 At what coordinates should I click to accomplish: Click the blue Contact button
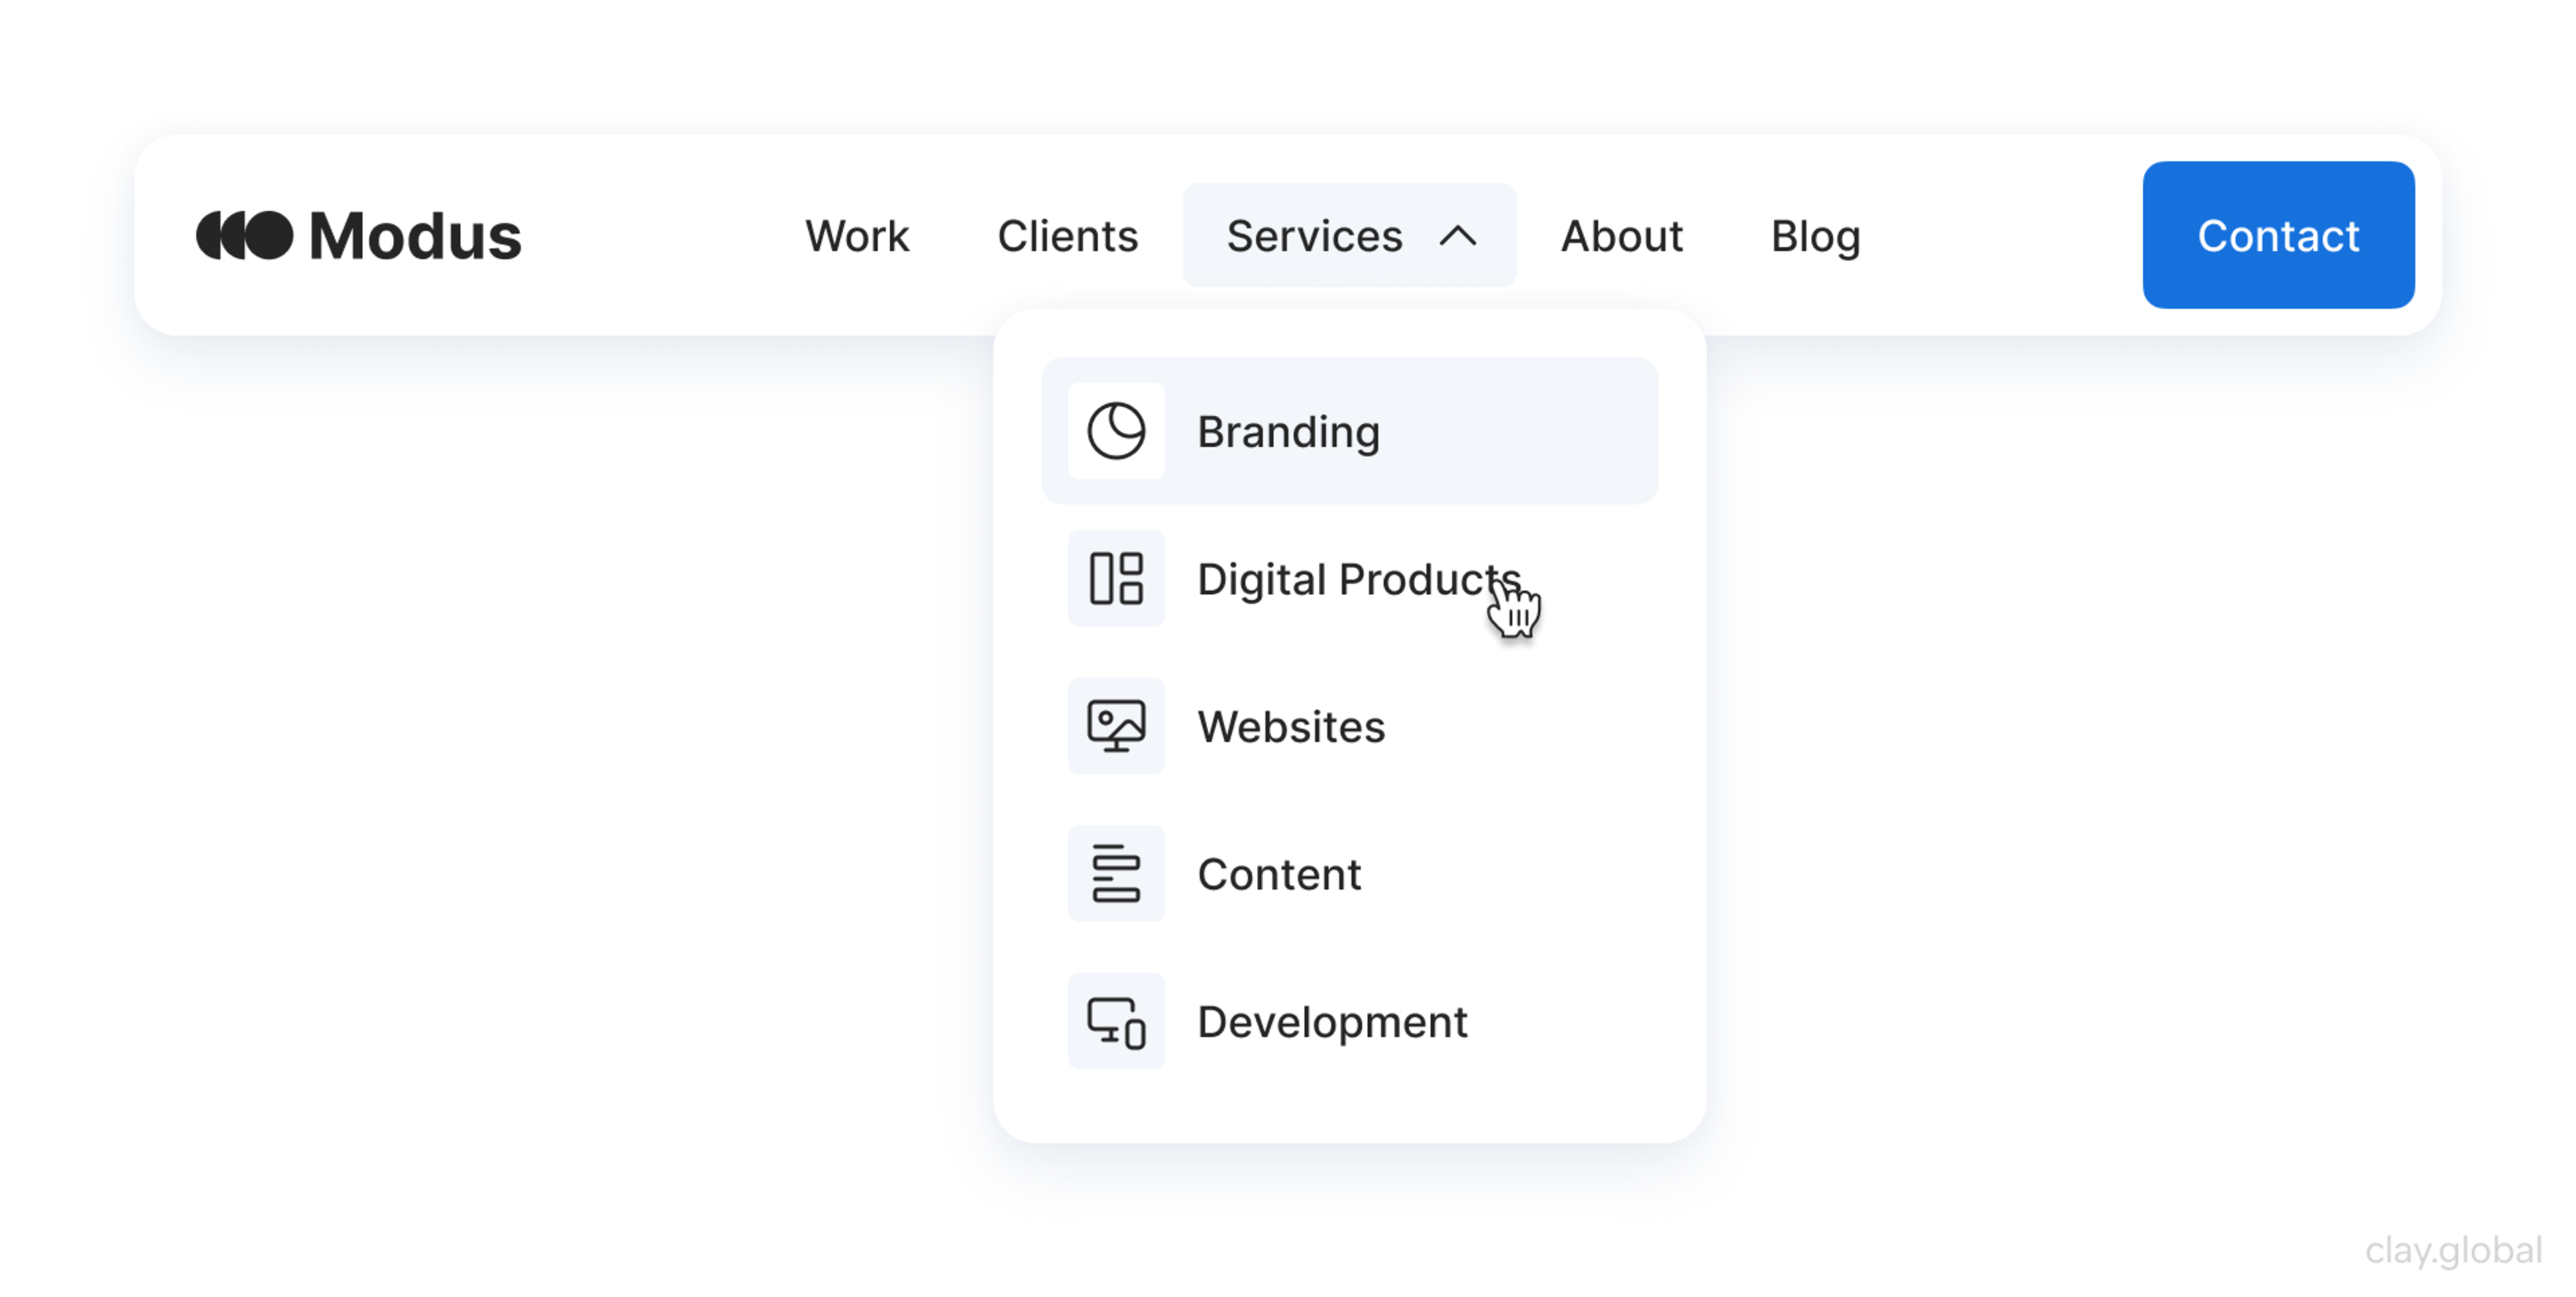[x=2278, y=235]
